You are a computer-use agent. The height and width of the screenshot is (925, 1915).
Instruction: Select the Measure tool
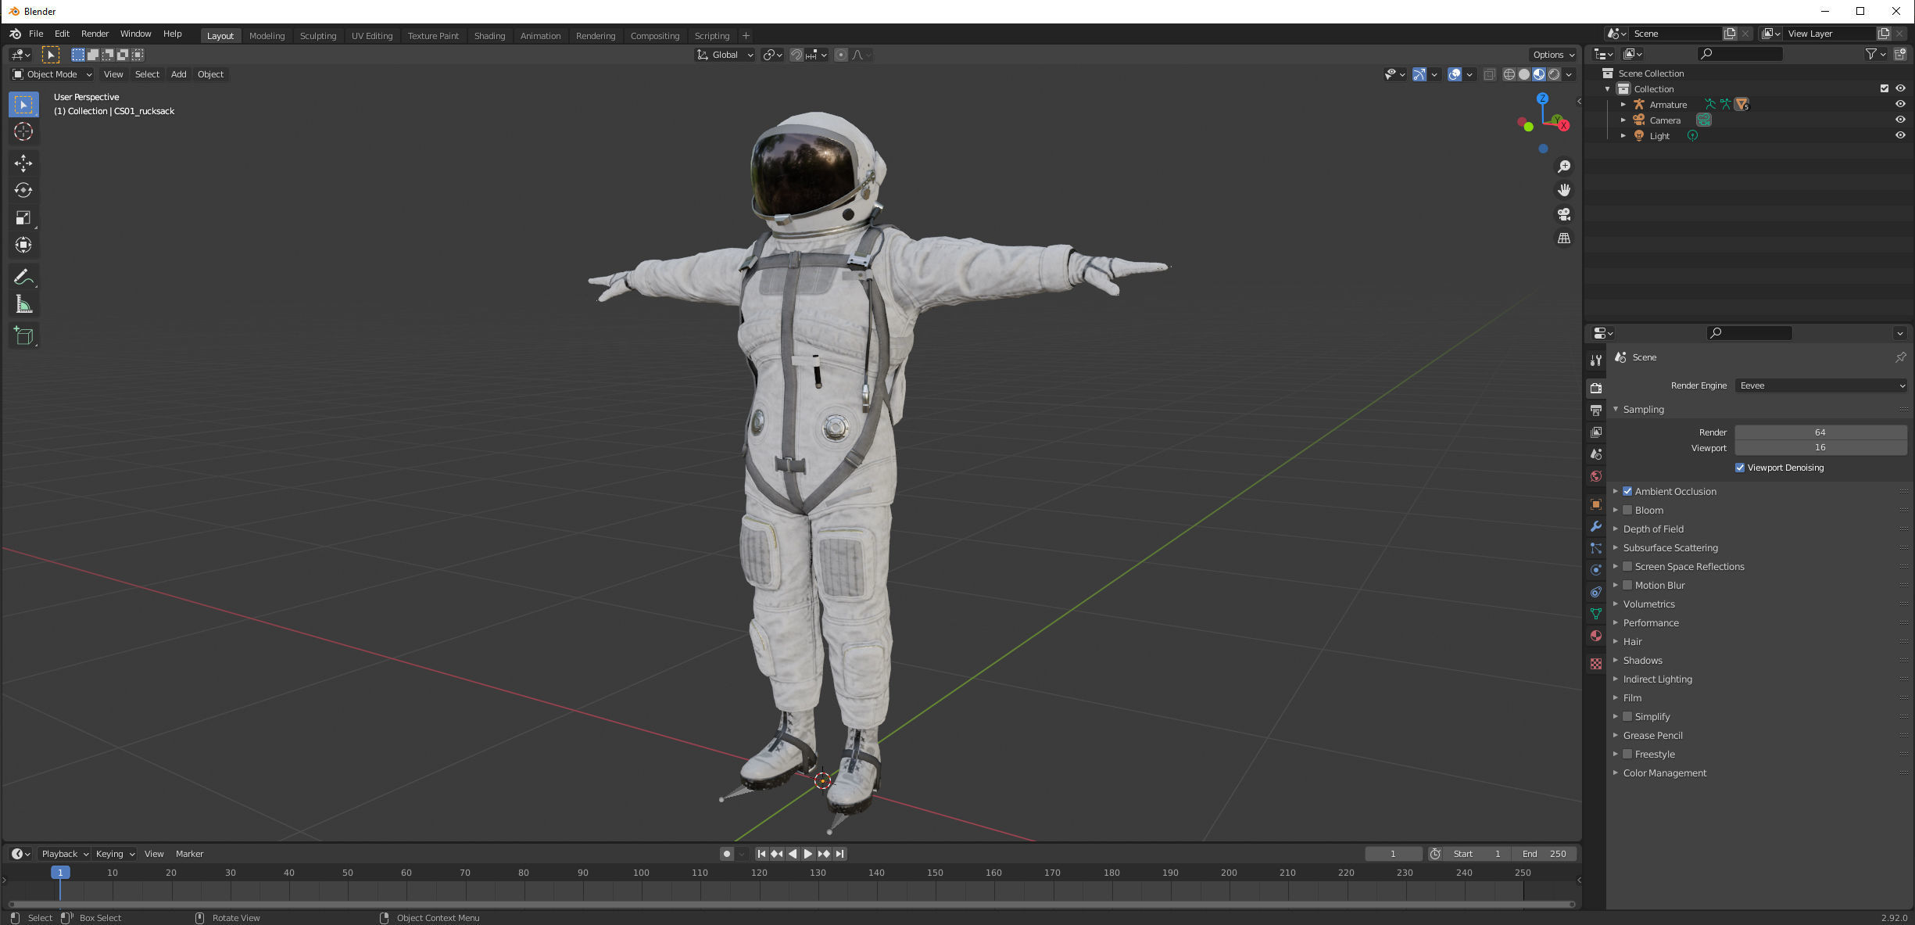[x=23, y=304]
